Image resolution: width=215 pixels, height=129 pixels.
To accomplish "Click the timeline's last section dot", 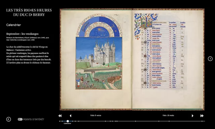I will pyautogui.click(x=202, y=121).
